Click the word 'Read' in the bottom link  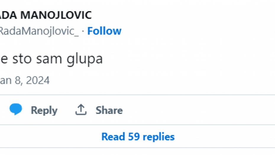coord(113,137)
